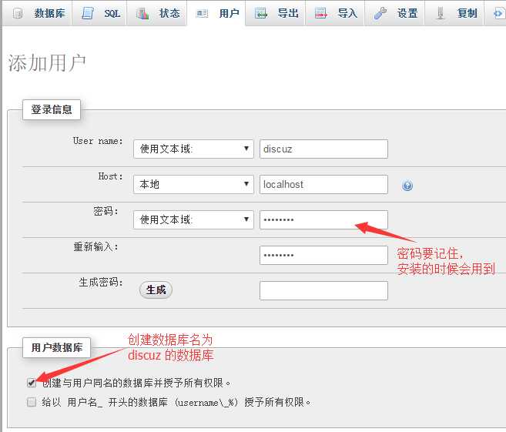Click the 添加用户 page heading
The width and height of the screenshot is (506, 432).
pos(47,62)
